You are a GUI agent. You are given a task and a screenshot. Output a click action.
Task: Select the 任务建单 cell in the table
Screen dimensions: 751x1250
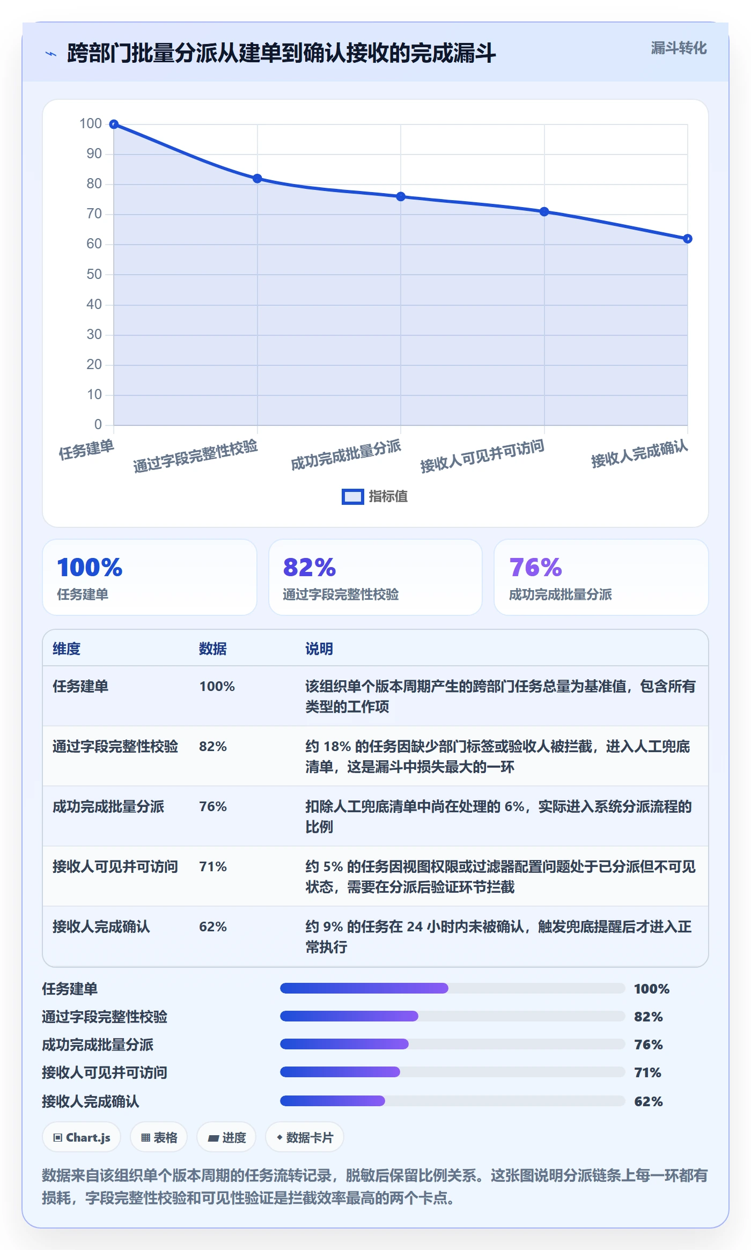(80, 687)
